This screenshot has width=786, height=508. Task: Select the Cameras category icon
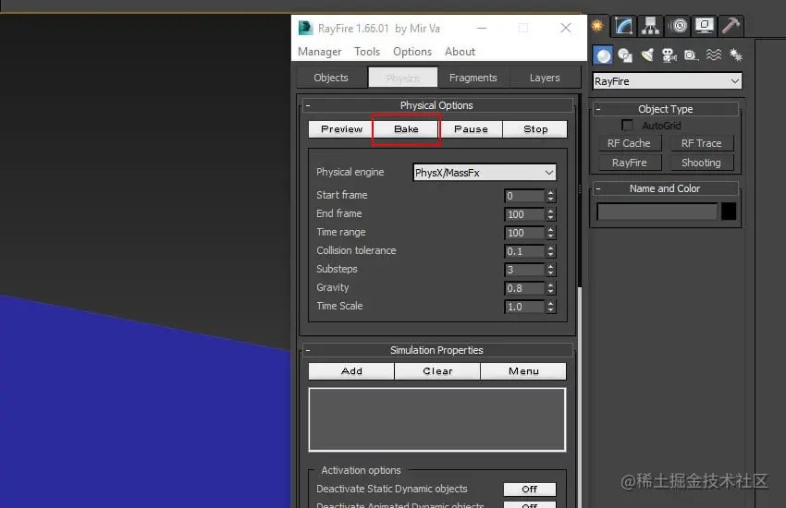[669, 55]
